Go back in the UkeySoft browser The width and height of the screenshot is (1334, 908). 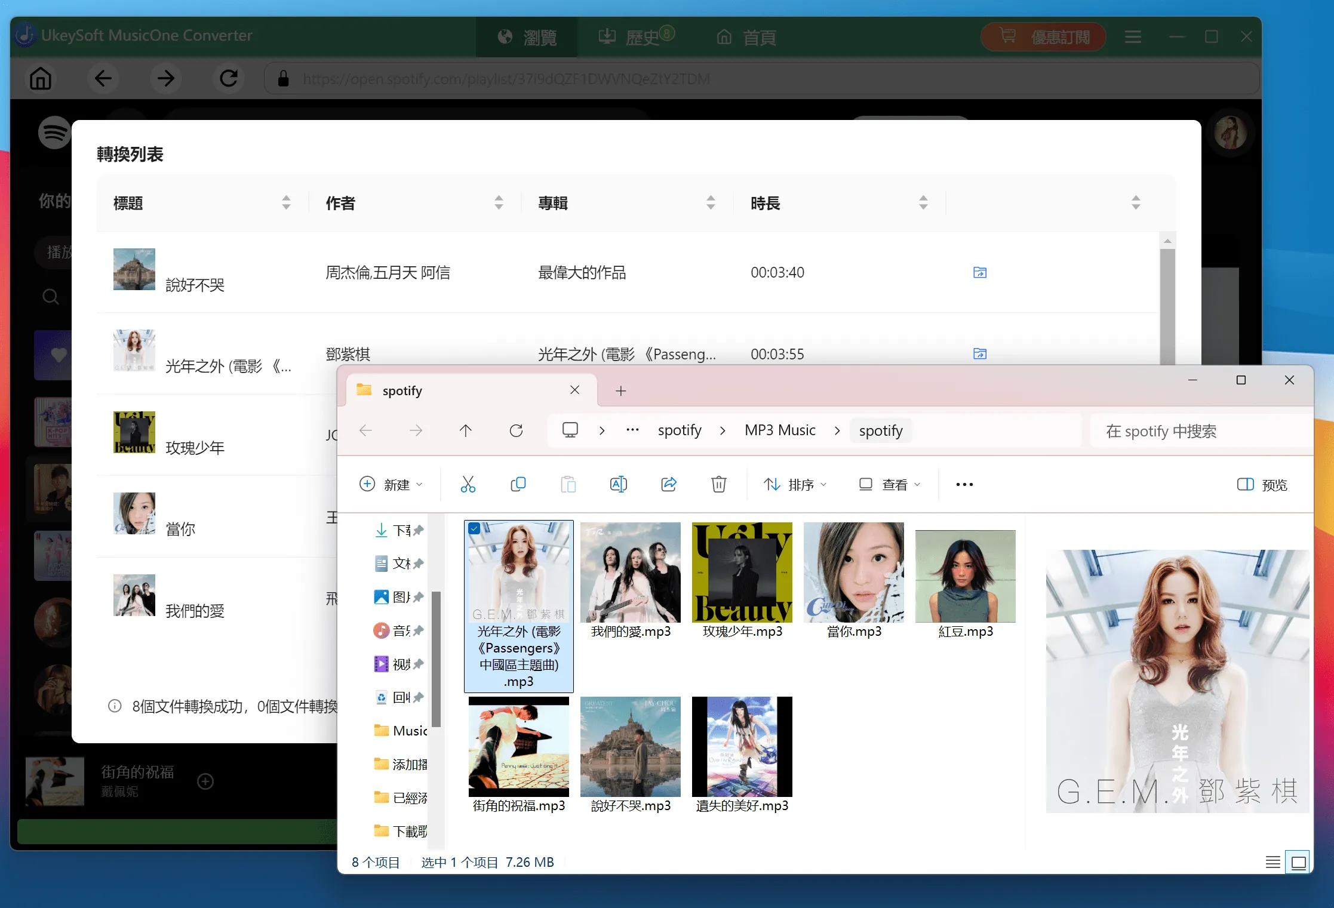[x=103, y=78]
